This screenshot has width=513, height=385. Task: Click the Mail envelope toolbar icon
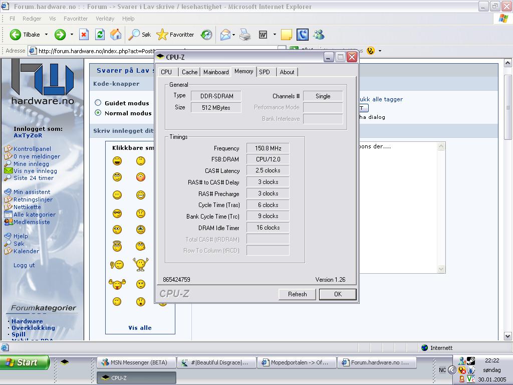(x=225, y=35)
